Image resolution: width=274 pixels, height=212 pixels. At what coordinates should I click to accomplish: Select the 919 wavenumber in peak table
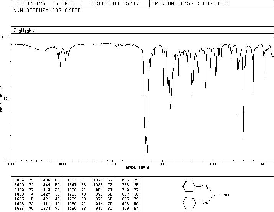[x=99, y=209]
